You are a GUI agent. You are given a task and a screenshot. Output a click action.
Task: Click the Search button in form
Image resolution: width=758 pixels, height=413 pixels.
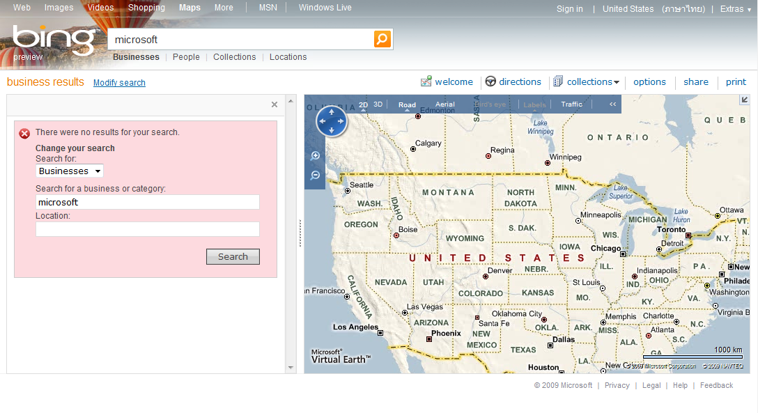[233, 256]
